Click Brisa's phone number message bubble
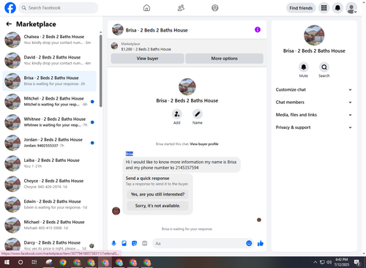The width and height of the screenshot is (366, 268). pyautogui.click(x=182, y=165)
